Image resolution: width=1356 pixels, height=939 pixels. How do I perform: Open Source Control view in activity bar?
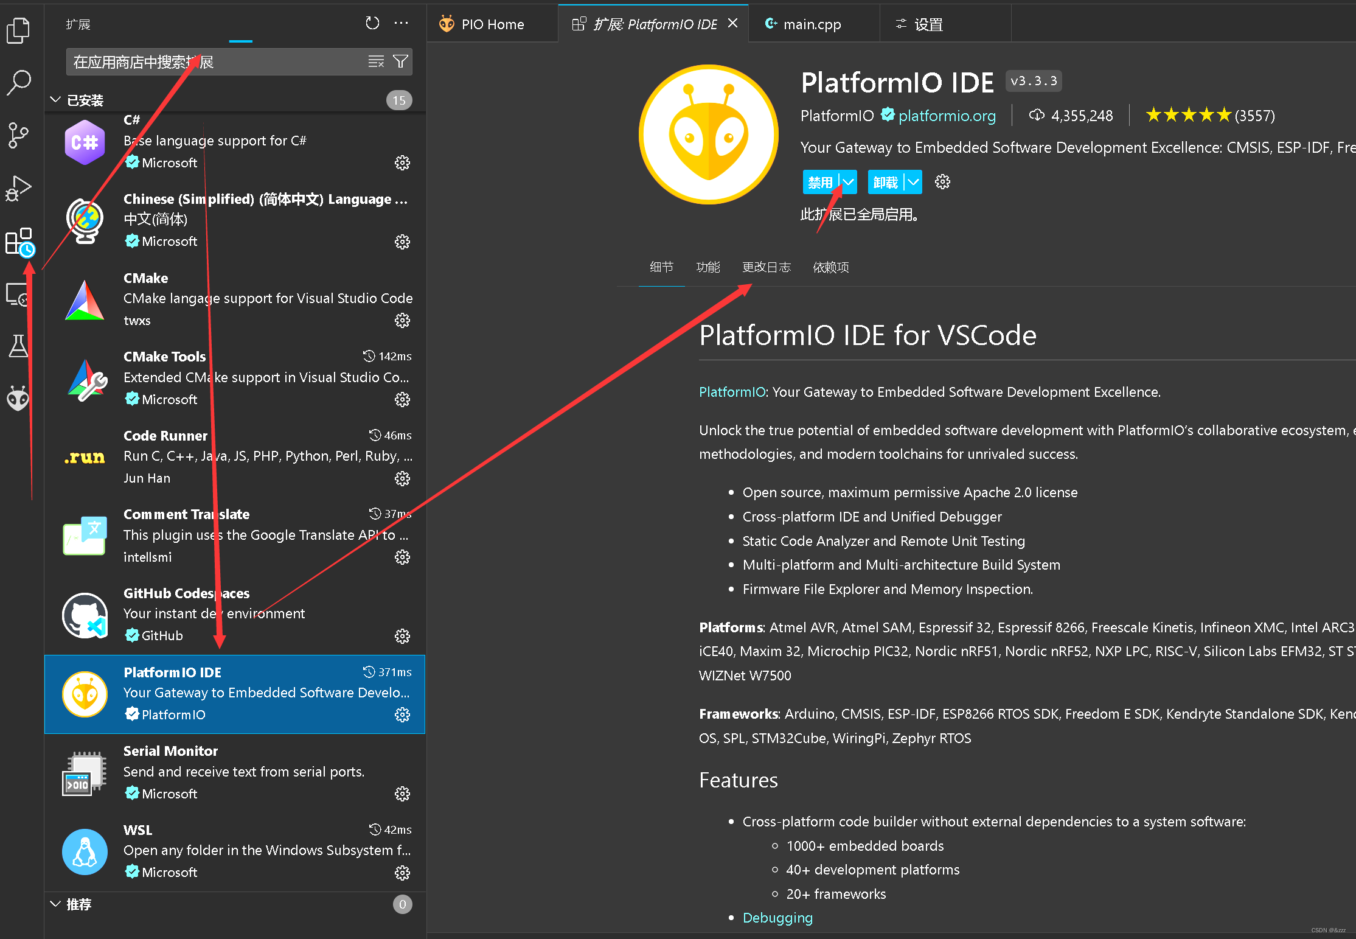pos(18,135)
